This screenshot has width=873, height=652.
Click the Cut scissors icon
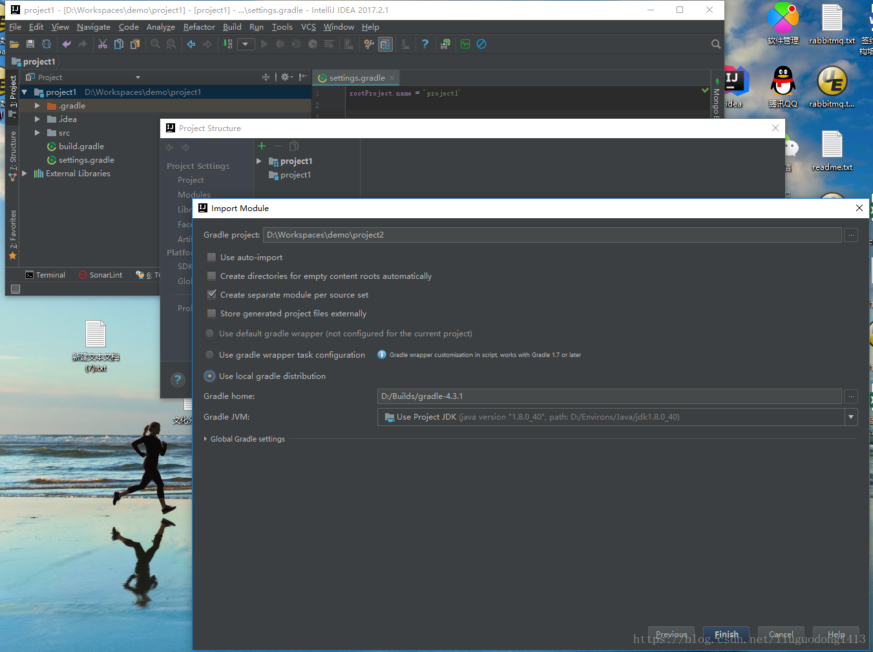click(x=103, y=44)
